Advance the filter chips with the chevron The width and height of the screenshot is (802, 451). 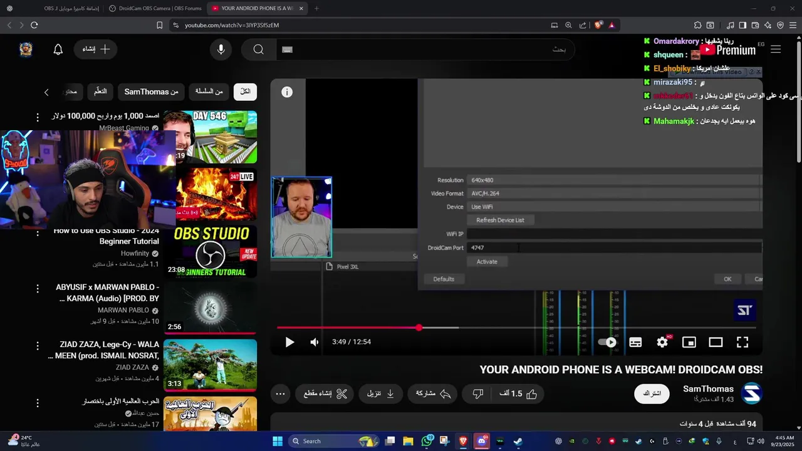pos(46,92)
